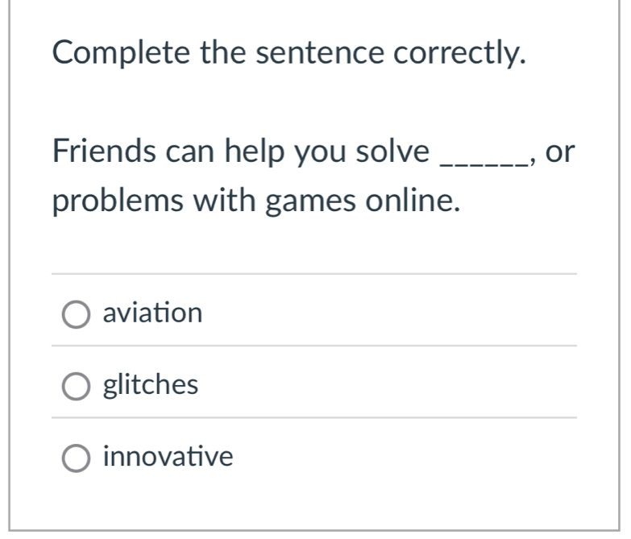
Task: Click the text Friends can help you solve
Action: coord(241,151)
